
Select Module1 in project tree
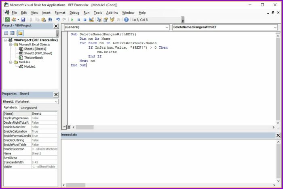pos(30,67)
